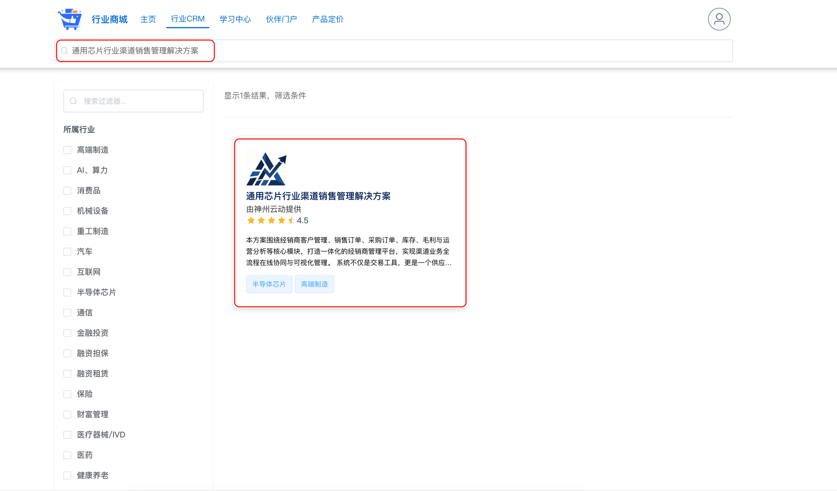This screenshot has width=837, height=491.
Task: Open the 产品定价 page
Action: [x=328, y=19]
